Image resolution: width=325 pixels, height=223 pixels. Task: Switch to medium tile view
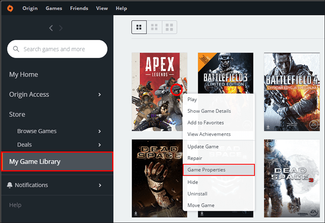(154, 27)
